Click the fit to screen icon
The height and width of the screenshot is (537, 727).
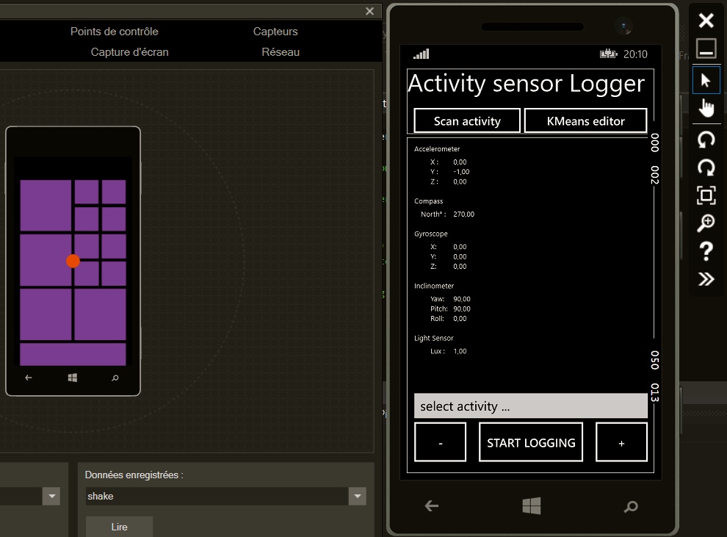[706, 195]
